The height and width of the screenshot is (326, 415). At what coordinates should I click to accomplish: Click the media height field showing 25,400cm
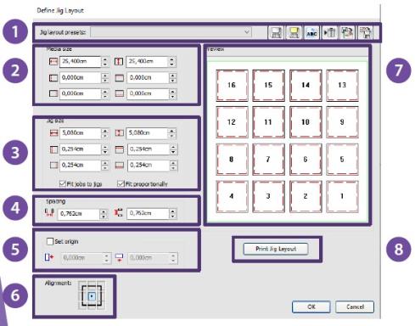(x=147, y=61)
